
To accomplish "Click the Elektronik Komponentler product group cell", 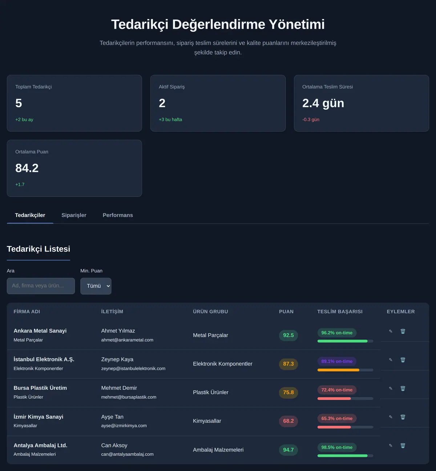I will (x=222, y=364).
